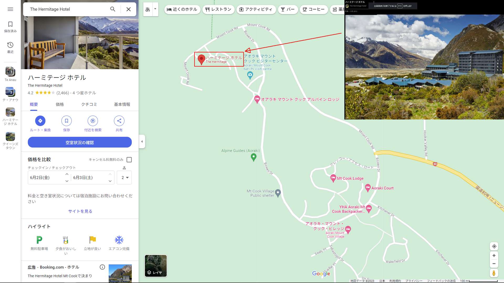Screen dimensions: 504x283
Task: Click the Street View pegman icon
Action: pos(494,273)
